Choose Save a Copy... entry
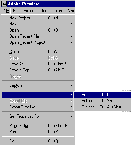Viewport: 131px width, 145px height. [x=38, y=70]
